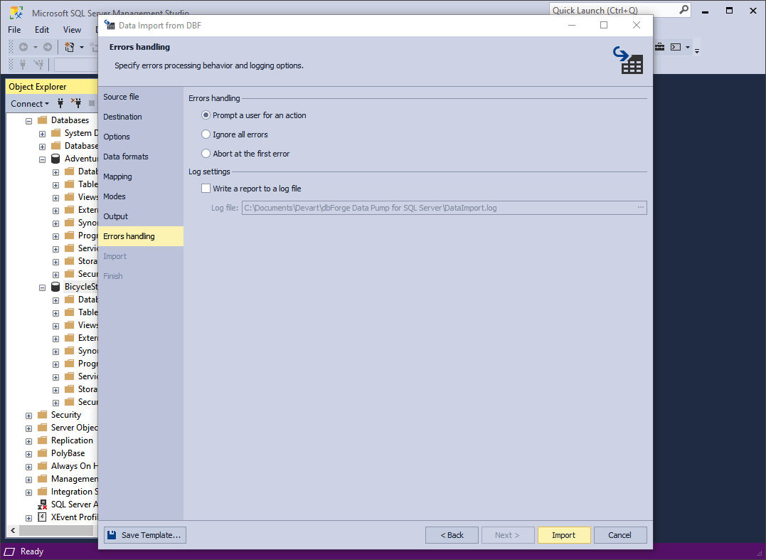766x560 pixels.
Task: Select 'Prompt a user for an action'
Action: coord(206,115)
